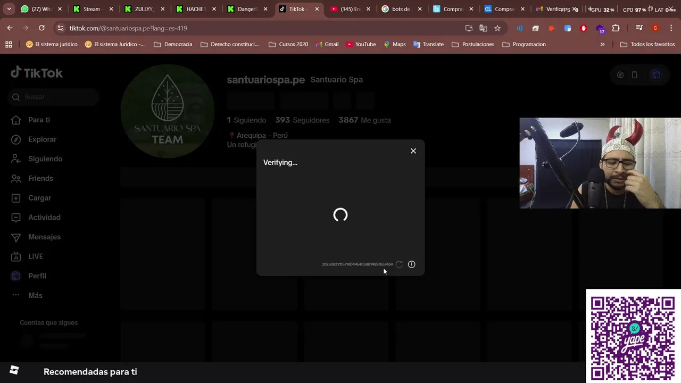681x383 pixels.
Task: Click the blue sound-wave extension icon
Action: pyautogui.click(x=519, y=28)
